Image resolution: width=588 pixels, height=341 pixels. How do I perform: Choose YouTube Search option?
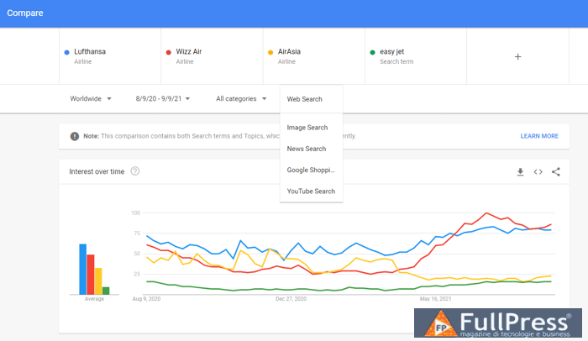[311, 191]
